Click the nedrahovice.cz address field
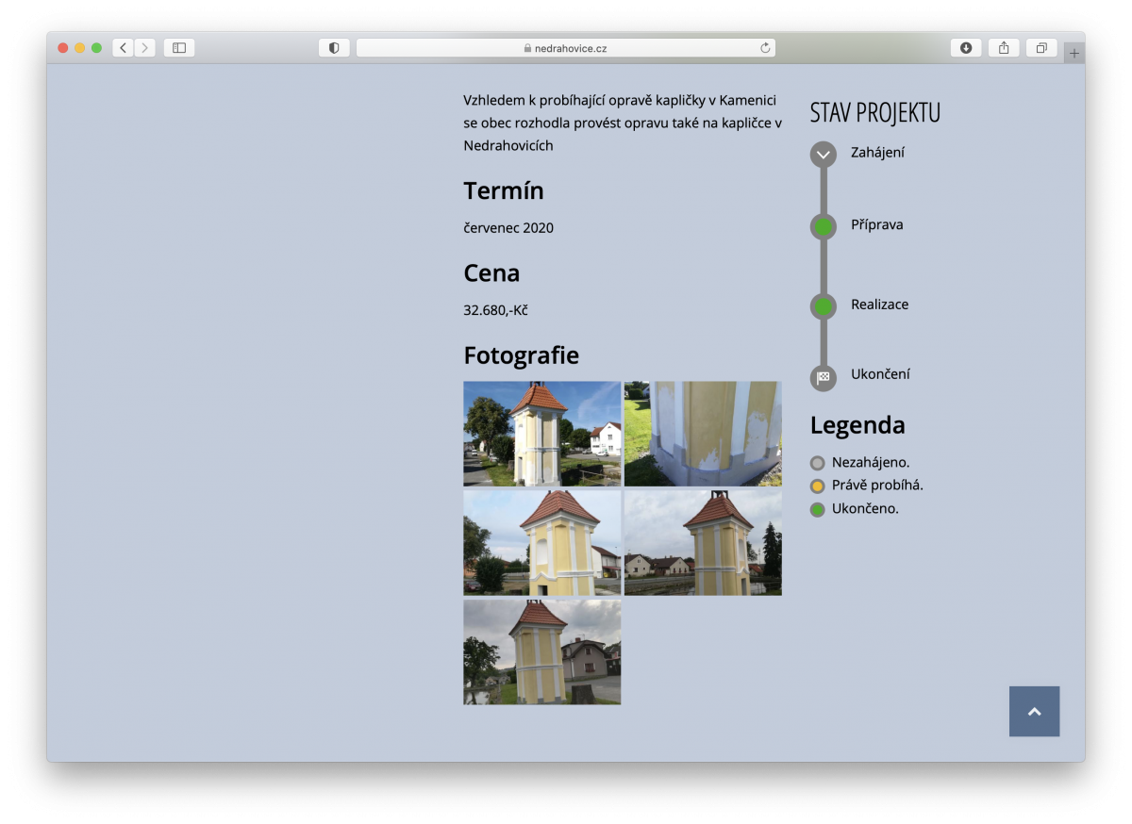1132x824 pixels. [566, 47]
